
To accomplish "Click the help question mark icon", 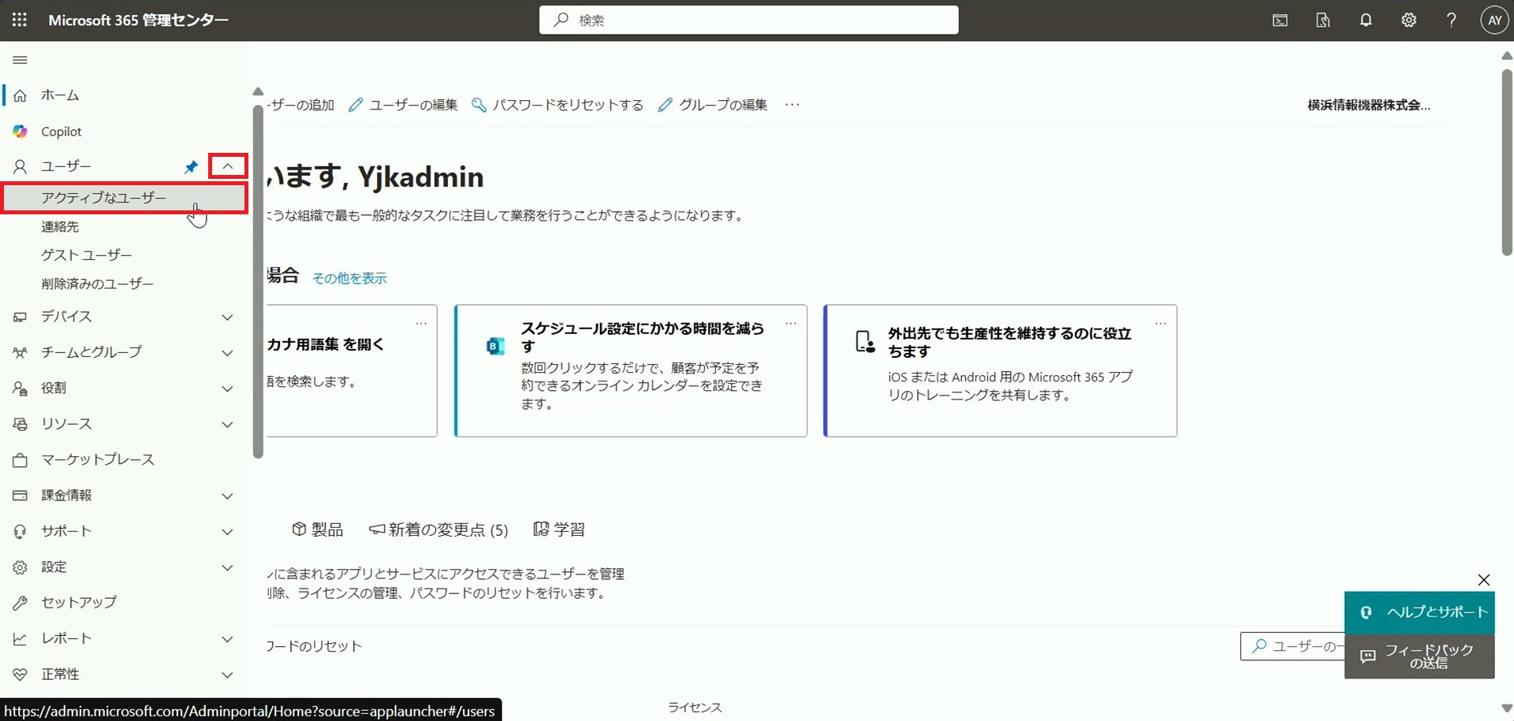I will (x=1451, y=20).
